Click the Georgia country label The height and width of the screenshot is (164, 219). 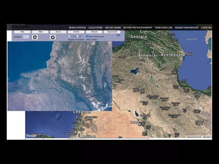coord(138,37)
